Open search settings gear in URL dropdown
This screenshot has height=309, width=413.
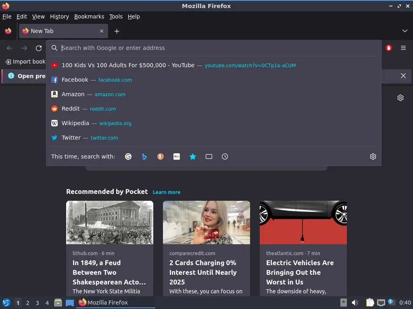(x=373, y=157)
